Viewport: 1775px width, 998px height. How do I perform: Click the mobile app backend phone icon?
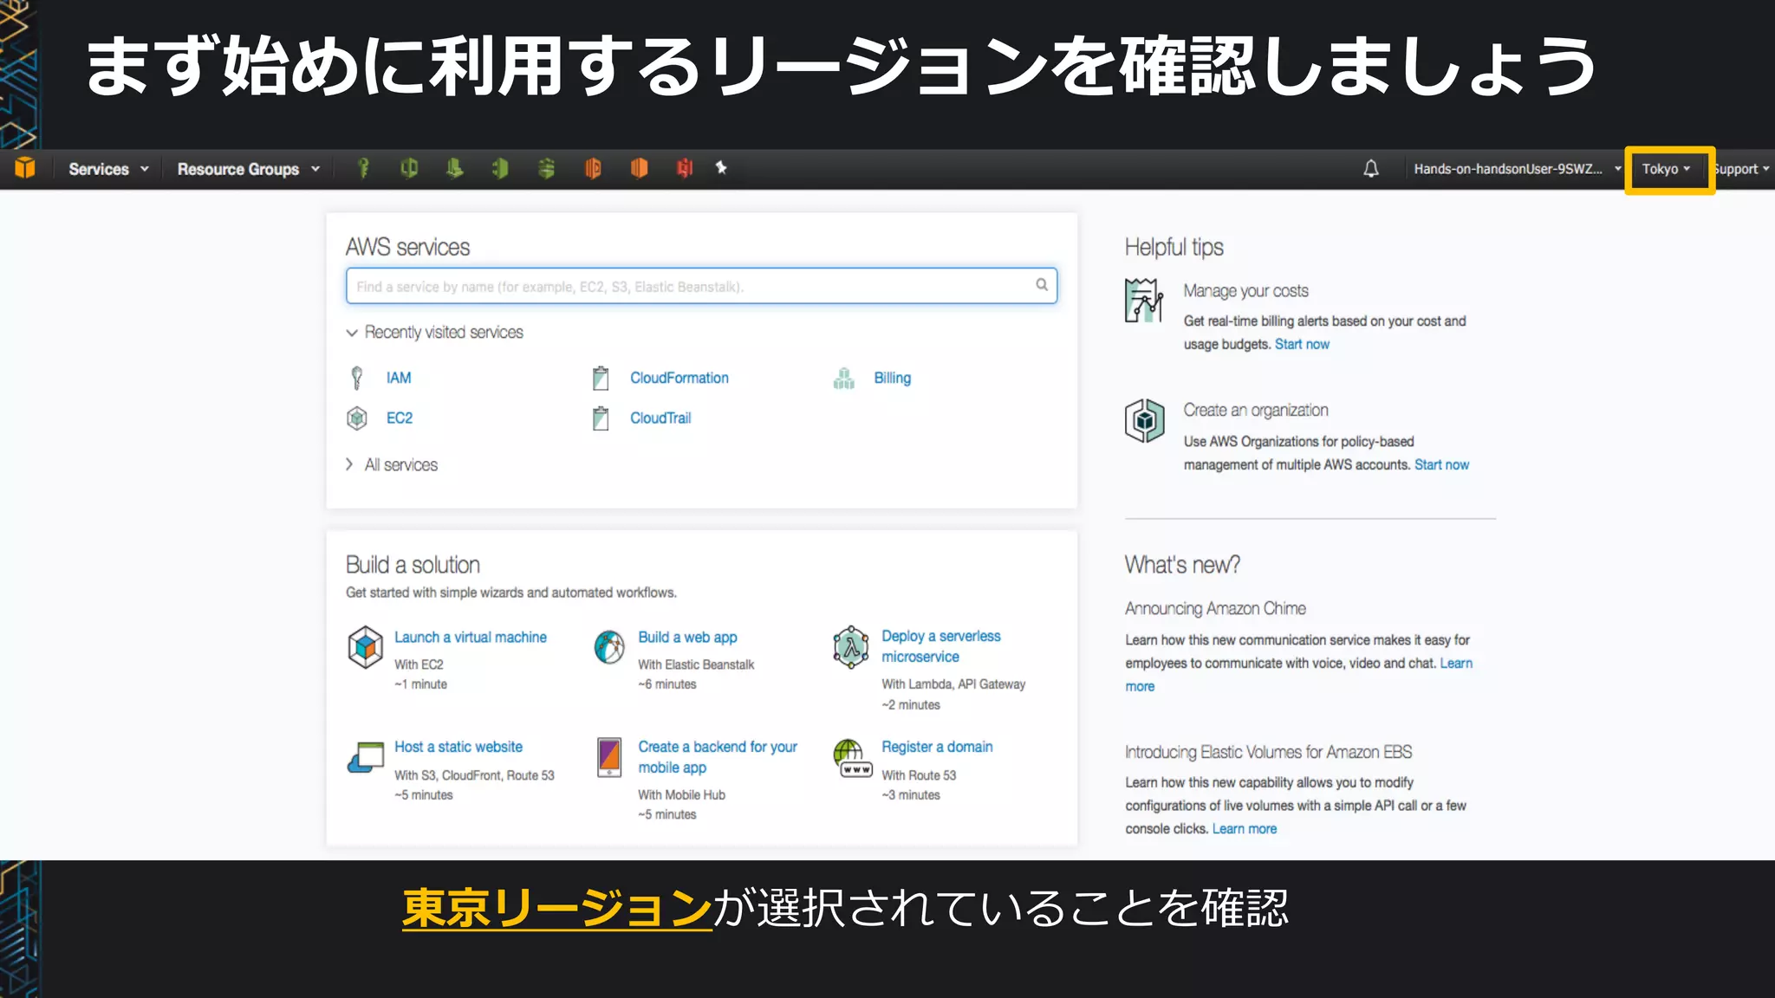(x=609, y=757)
